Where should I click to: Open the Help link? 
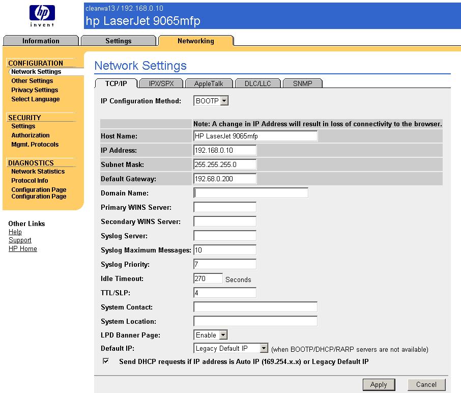pos(15,232)
